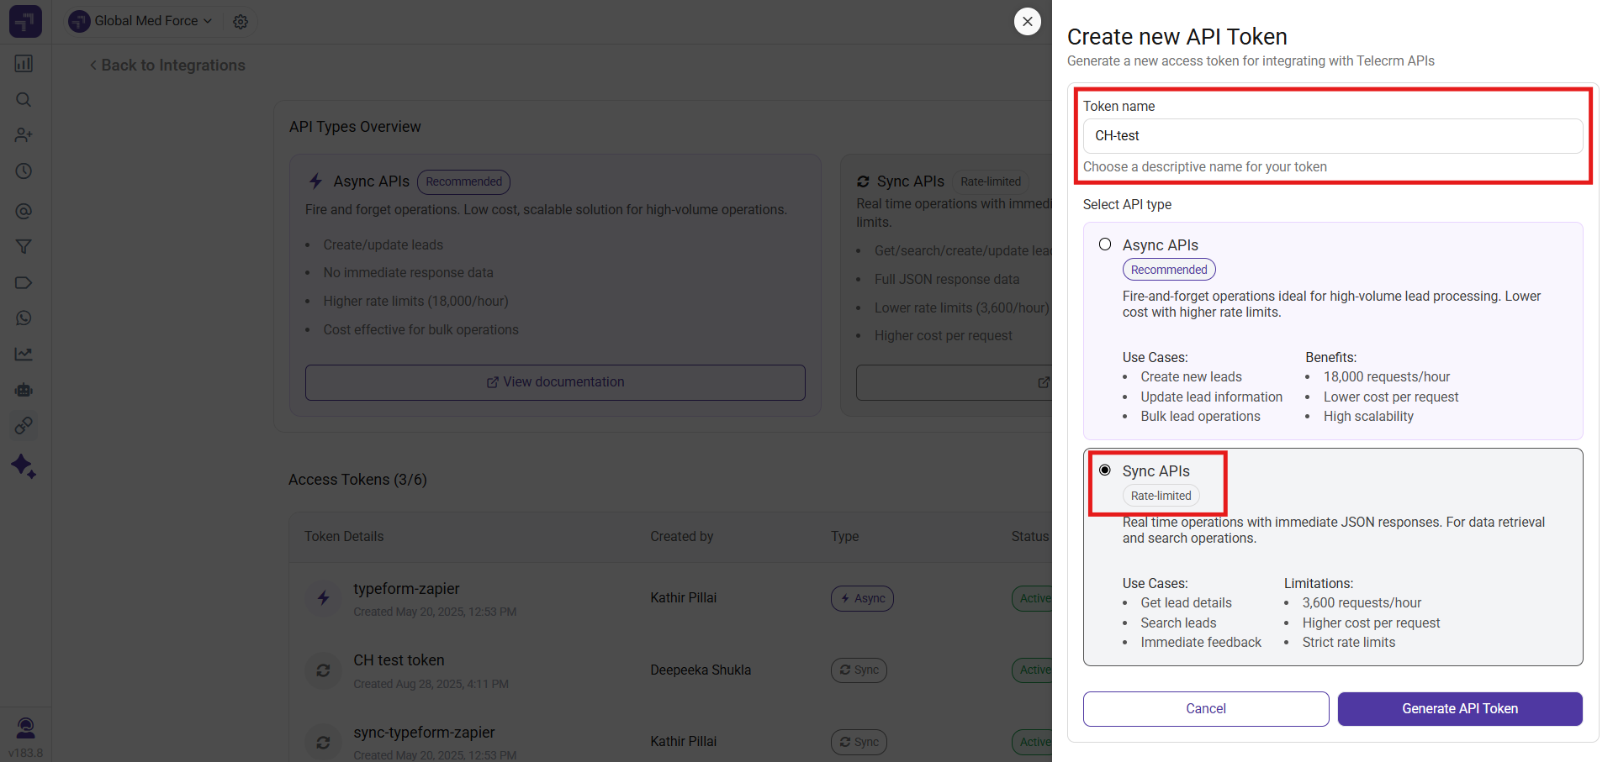Image resolution: width=1613 pixels, height=762 pixels.
Task: Click 'Kathir Pillai' on typeform-zapier row
Action: click(x=683, y=598)
